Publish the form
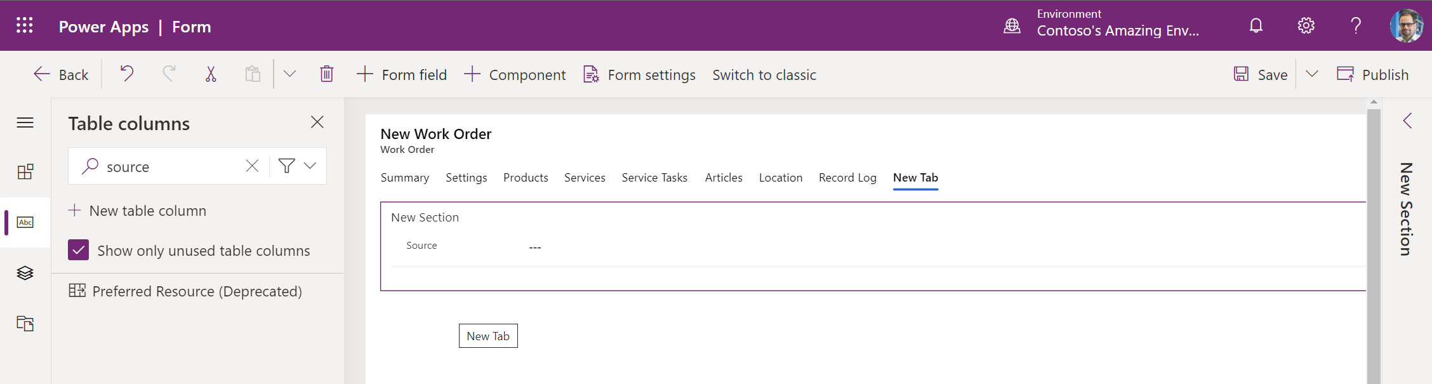Screen dimensions: 1432x384 pyautogui.click(x=1372, y=75)
